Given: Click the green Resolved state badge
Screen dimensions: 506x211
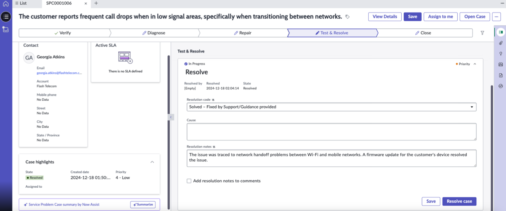Looking at the screenshot, I should pyautogui.click(x=35, y=178).
